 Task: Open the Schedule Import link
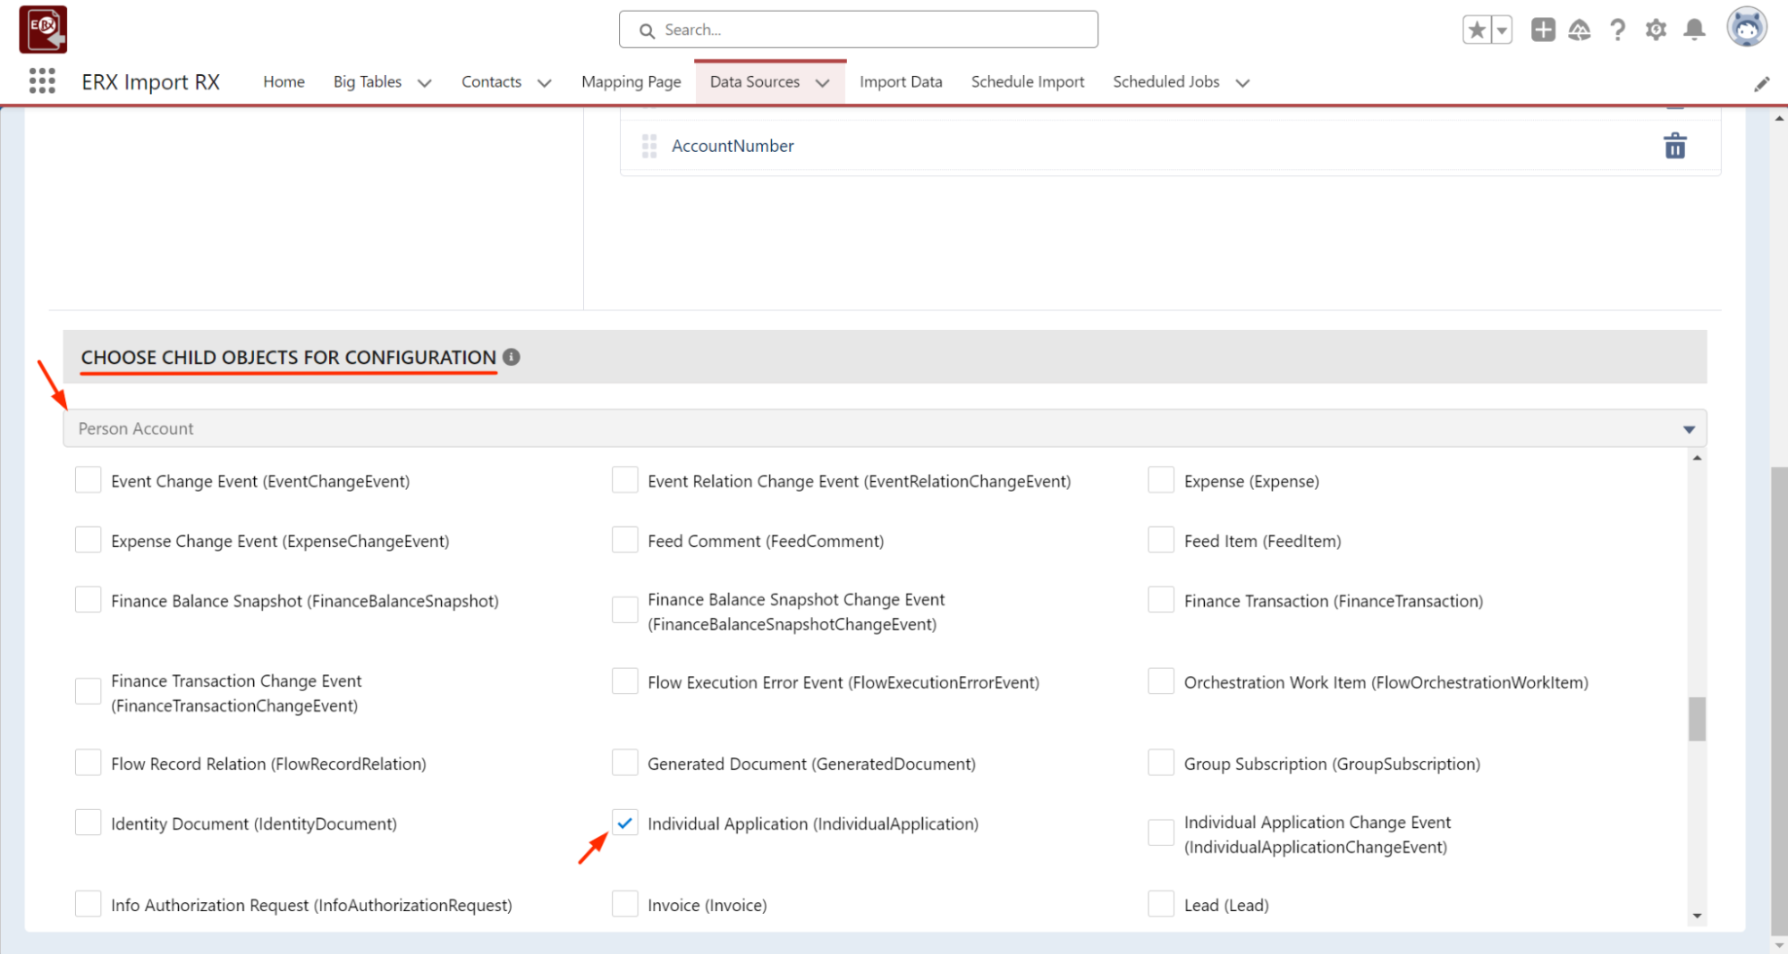tap(1027, 81)
